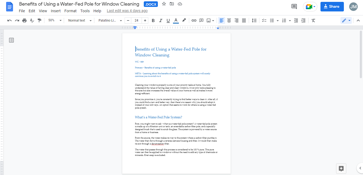Open Google Meet call icon
This screenshot has height=175, width=363.
pyautogui.click(x=310, y=7)
